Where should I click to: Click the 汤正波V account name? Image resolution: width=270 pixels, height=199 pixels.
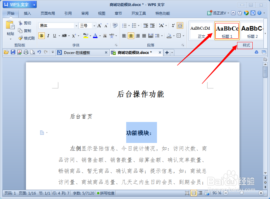click(219, 13)
